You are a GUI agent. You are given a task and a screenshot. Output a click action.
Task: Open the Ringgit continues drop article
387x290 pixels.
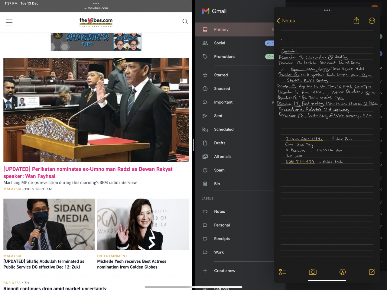[55, 288]
